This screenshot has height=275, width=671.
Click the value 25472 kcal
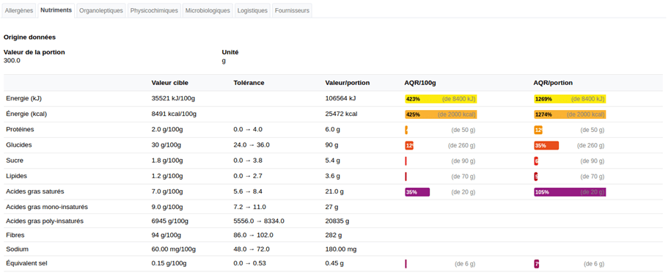pyautogui.click(x=341, y=114)
